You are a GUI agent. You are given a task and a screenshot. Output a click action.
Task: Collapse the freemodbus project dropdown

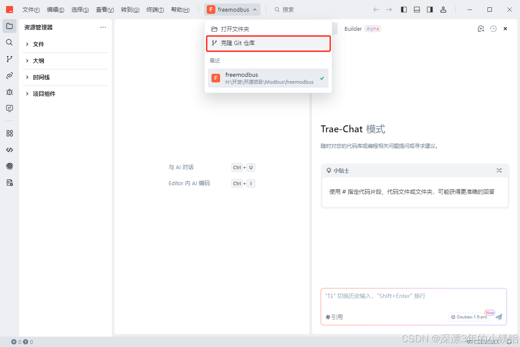(x=232, y=10)
